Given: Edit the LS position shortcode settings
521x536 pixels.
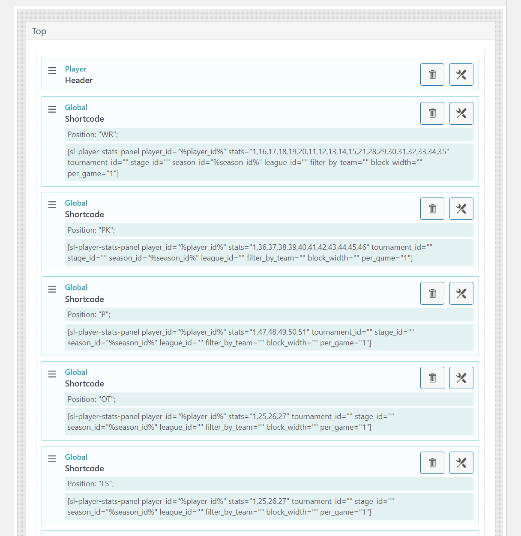Looking at the screenshot, I should coord(461,463).
